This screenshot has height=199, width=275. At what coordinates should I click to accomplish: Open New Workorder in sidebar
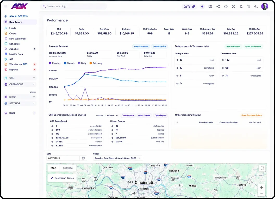18,39
